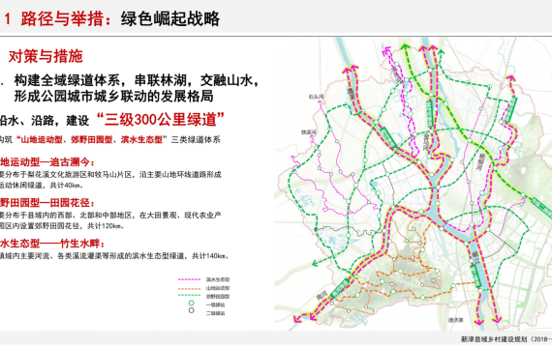Click the map label '石头河'
The image size is (552, 348).
[316, 97]
